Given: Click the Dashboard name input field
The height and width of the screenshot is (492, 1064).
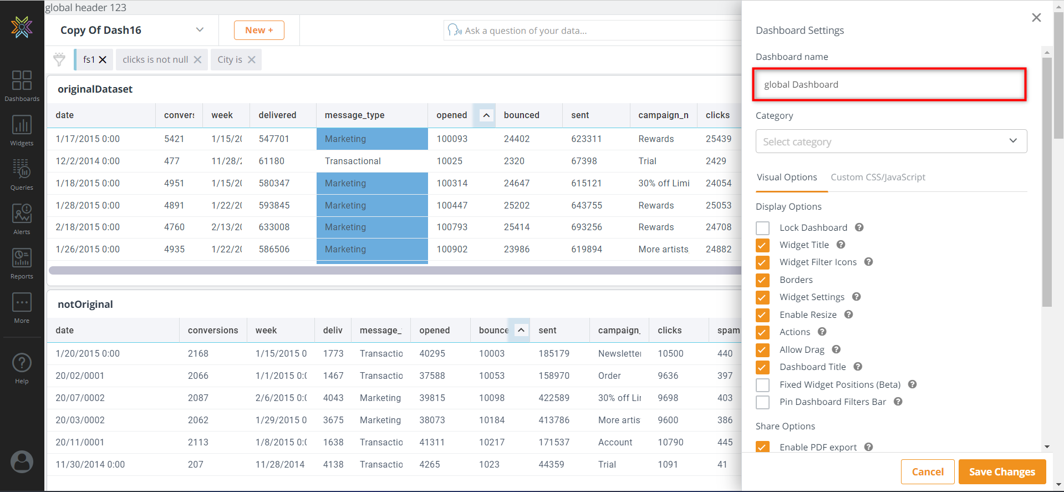Looking at the screenshot, I should coord(889,85).
